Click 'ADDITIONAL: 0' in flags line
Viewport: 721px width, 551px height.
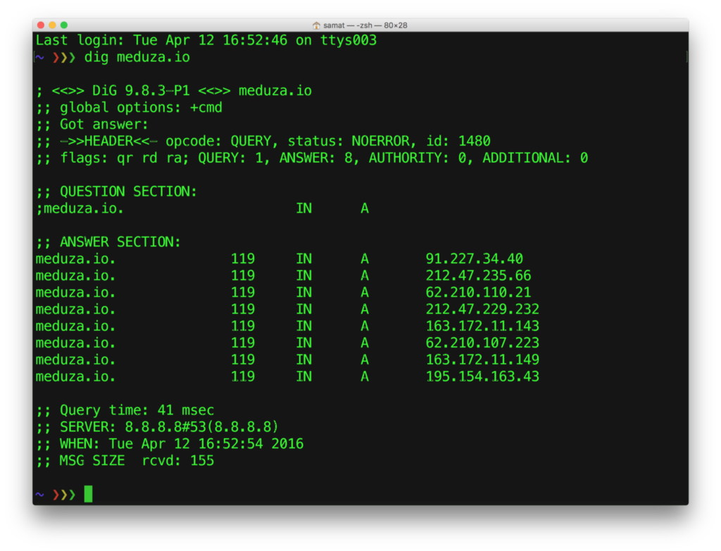535,158
